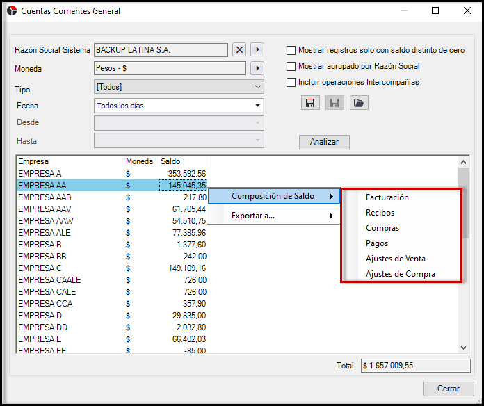
Task: Open the disabled Hasta date dropdown
Action: click(179, 140)
